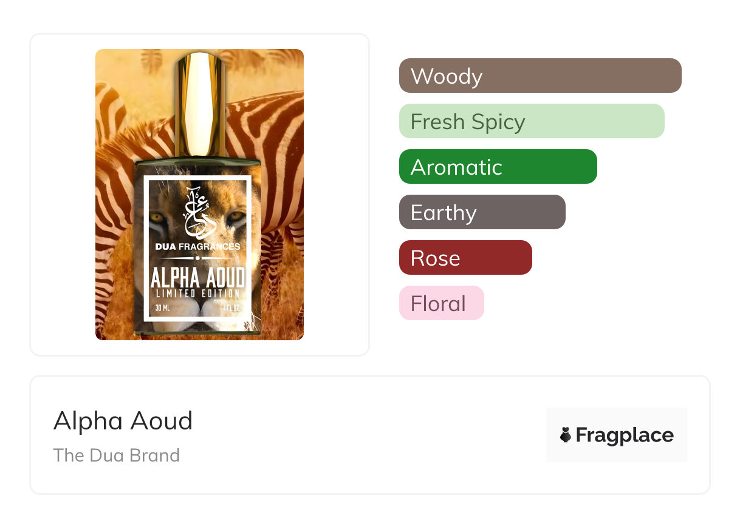Select the Fresh Spicy accord bar
Screen dimensions: 740x524
(532, 121)
